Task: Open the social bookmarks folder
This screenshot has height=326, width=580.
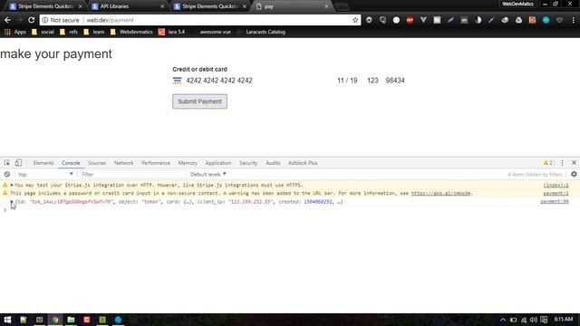Action: pyautogui.click(x=43, y=32)
